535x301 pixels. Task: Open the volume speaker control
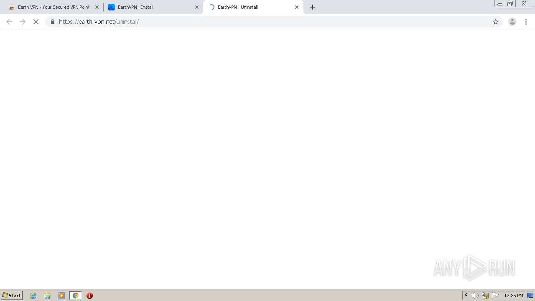pyautogui.click(x=475, y=296)
